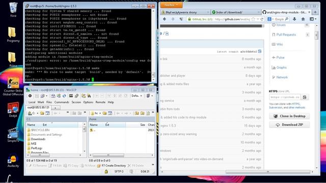Image resolution: width=326 pixels, height=183 pixels.
Task: Click remote filter icon in WinSCP right panel toolbar
Action: click(110, 113)
